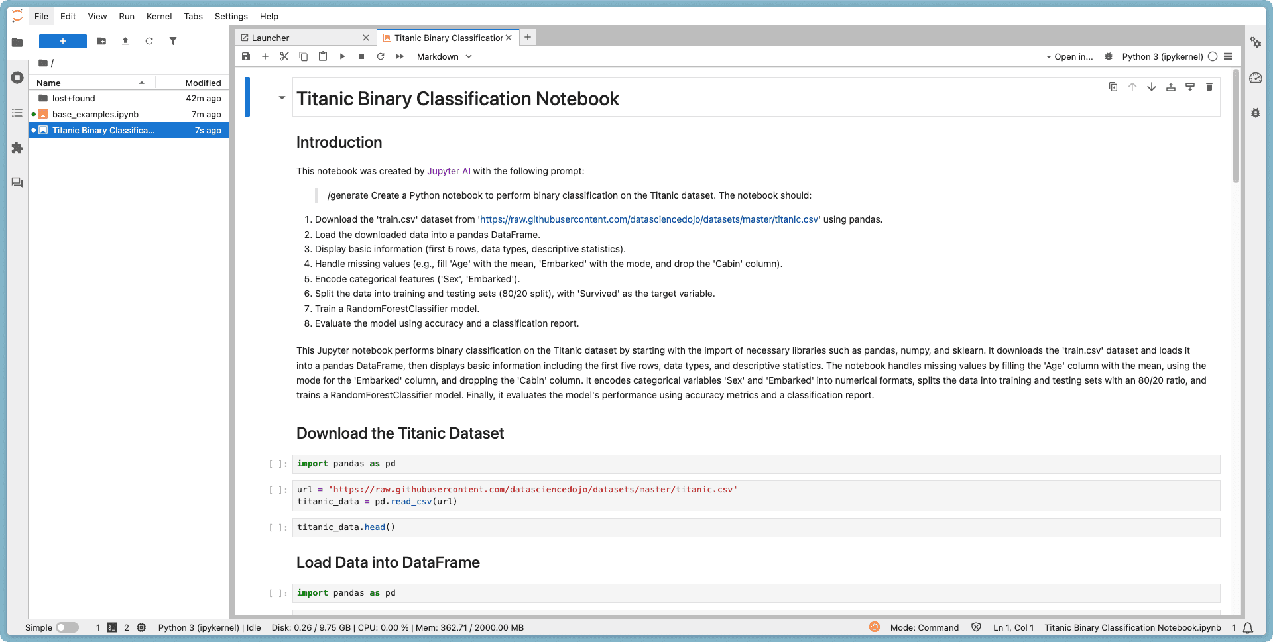
Task: Follow the Jupyter AI link
Action: (449, 171)
